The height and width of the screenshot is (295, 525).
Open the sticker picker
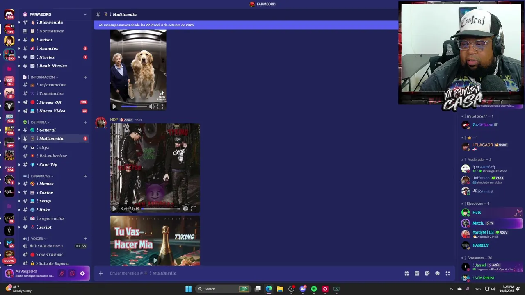coord(427,273)
